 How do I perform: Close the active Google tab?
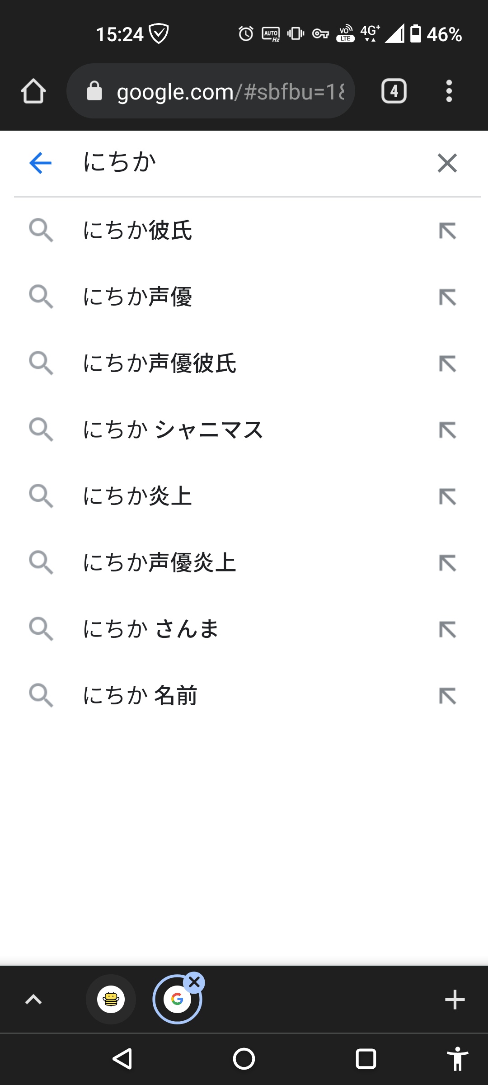point(194,982)
